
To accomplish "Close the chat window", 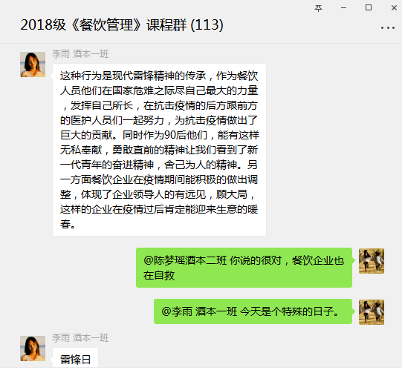I will (x=394, y=8).
